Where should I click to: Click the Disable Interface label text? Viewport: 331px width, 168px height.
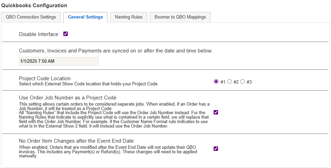(39, 34)
